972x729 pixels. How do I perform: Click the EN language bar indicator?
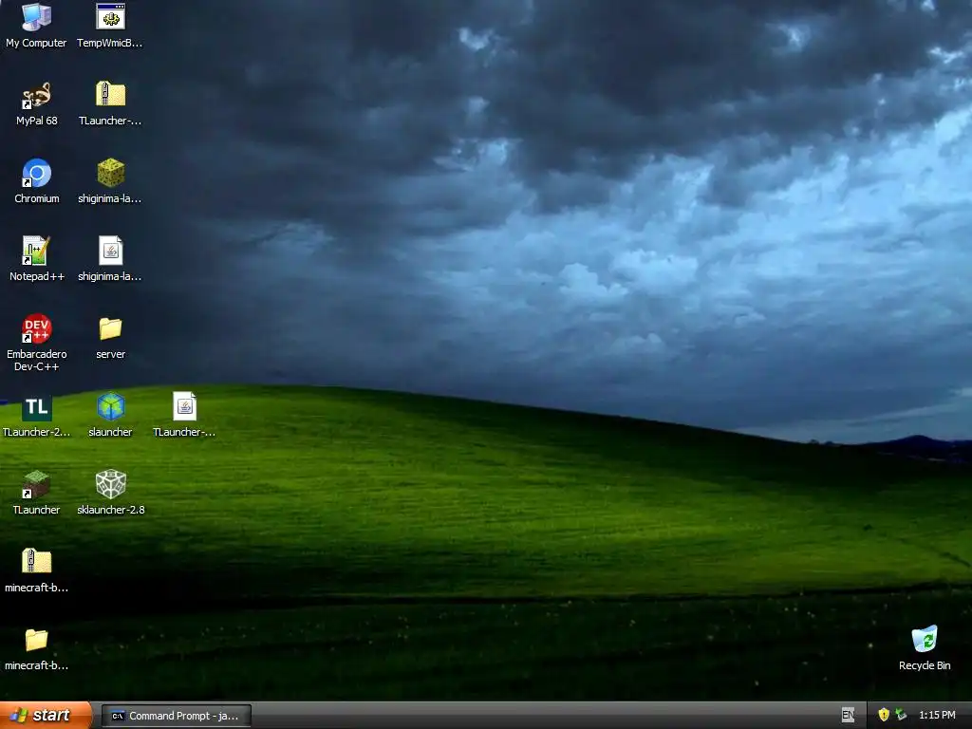848,715
